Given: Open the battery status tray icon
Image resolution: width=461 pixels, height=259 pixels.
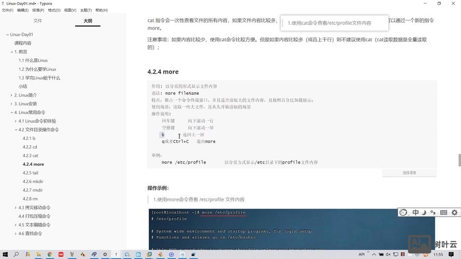Looking at the screenshot, I should [x=381, y=254].
